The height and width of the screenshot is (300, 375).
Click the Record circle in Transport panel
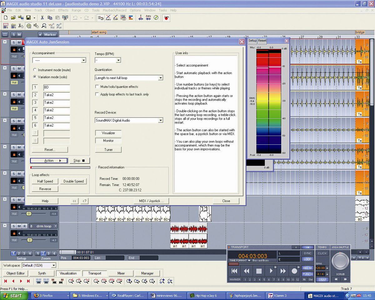(294, 271)
